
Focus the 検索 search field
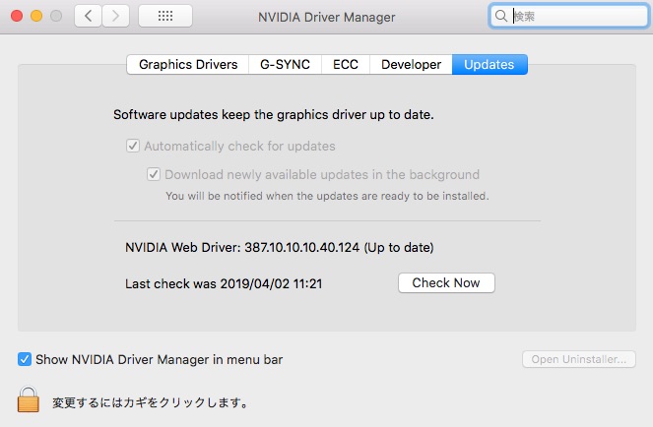click(x=569, y=16)
